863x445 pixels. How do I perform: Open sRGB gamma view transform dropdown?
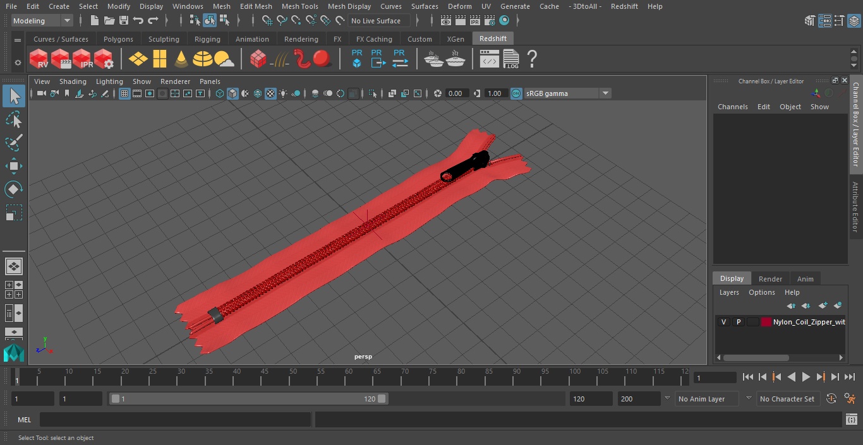pos(567,93)
